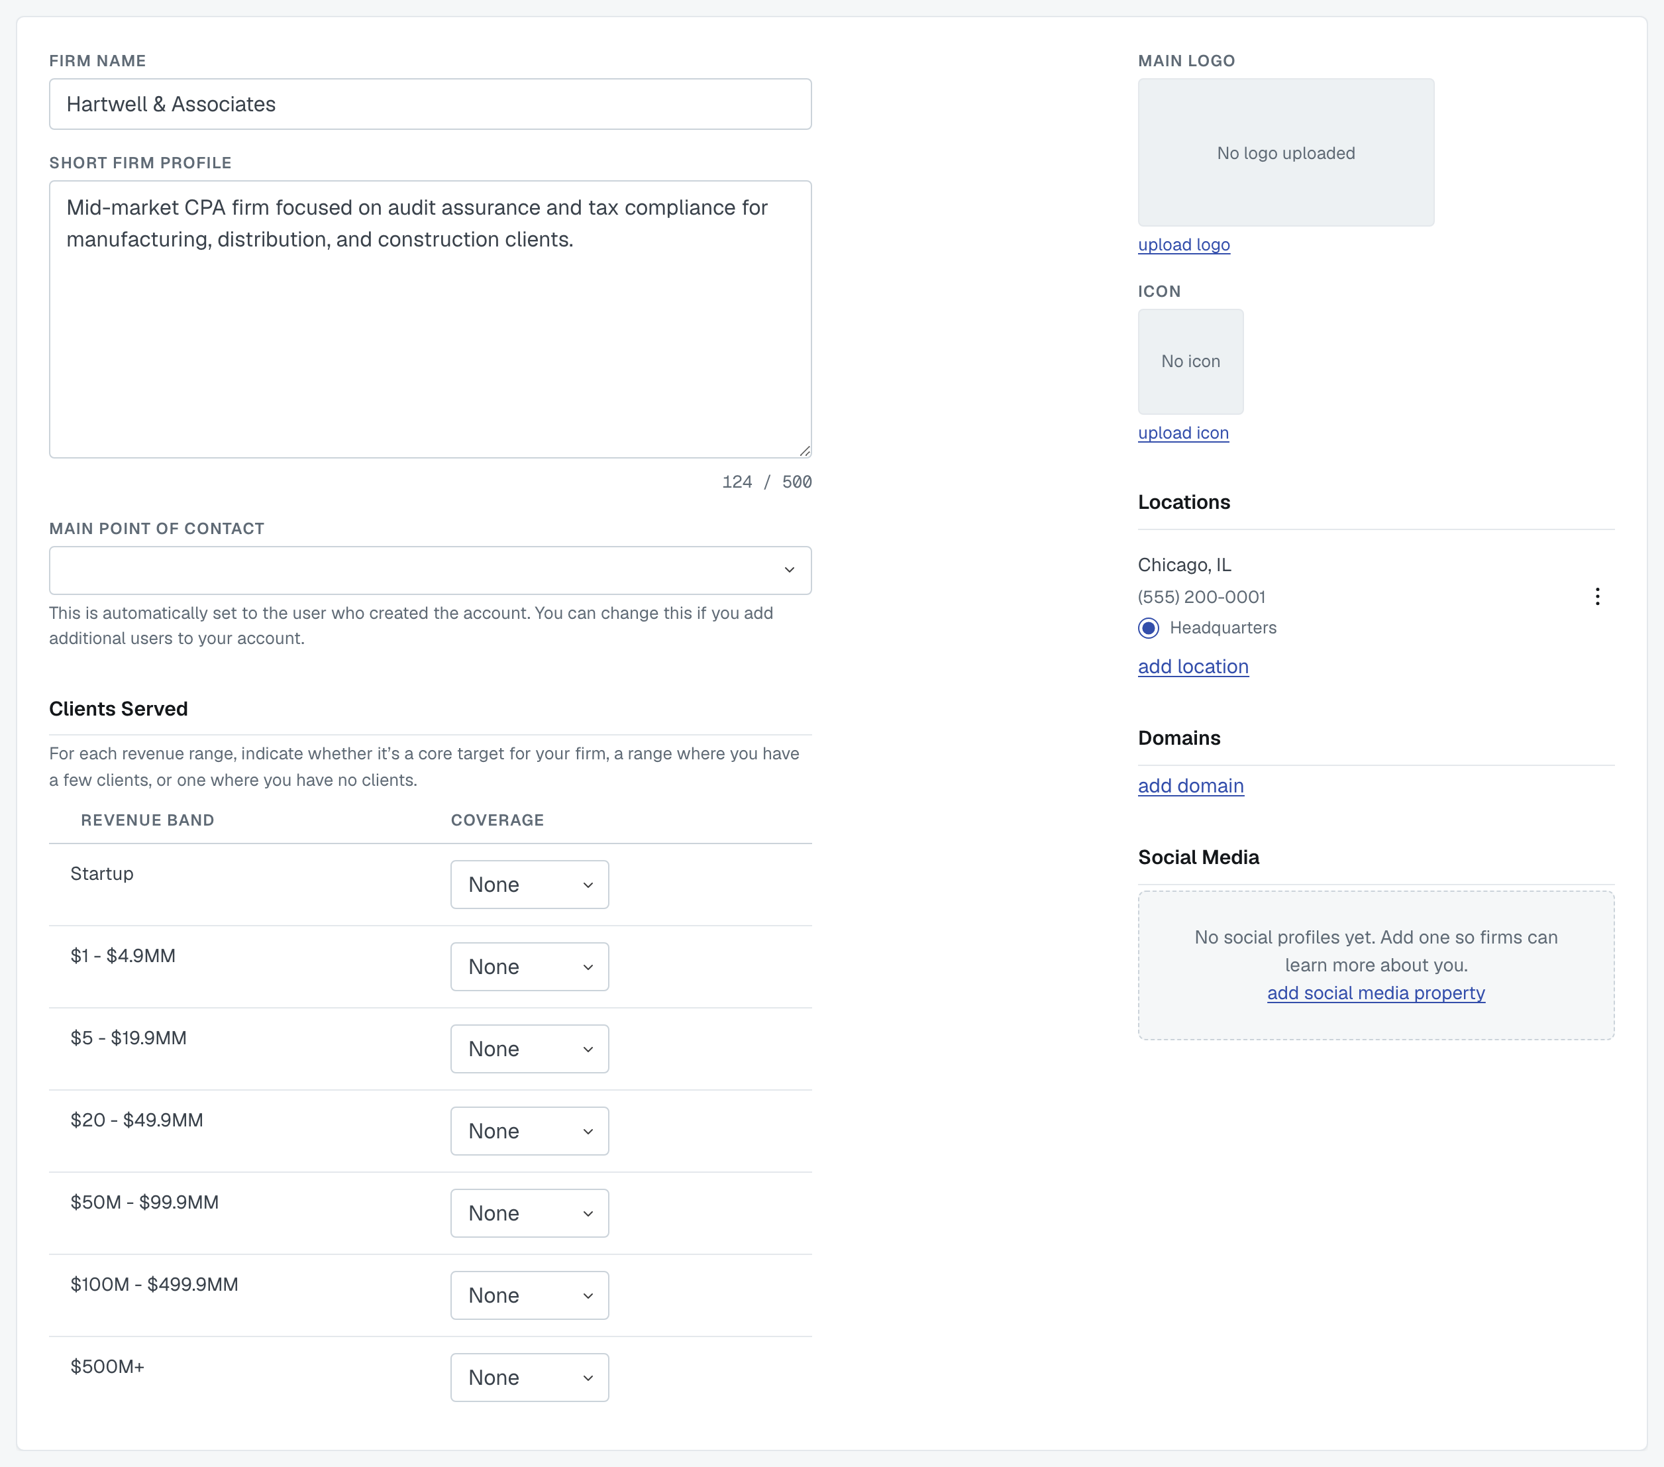This screenshot has width=1664, height=1467.
Task: Click the Startup revenue band row label
Action: (x=102, y=873)
